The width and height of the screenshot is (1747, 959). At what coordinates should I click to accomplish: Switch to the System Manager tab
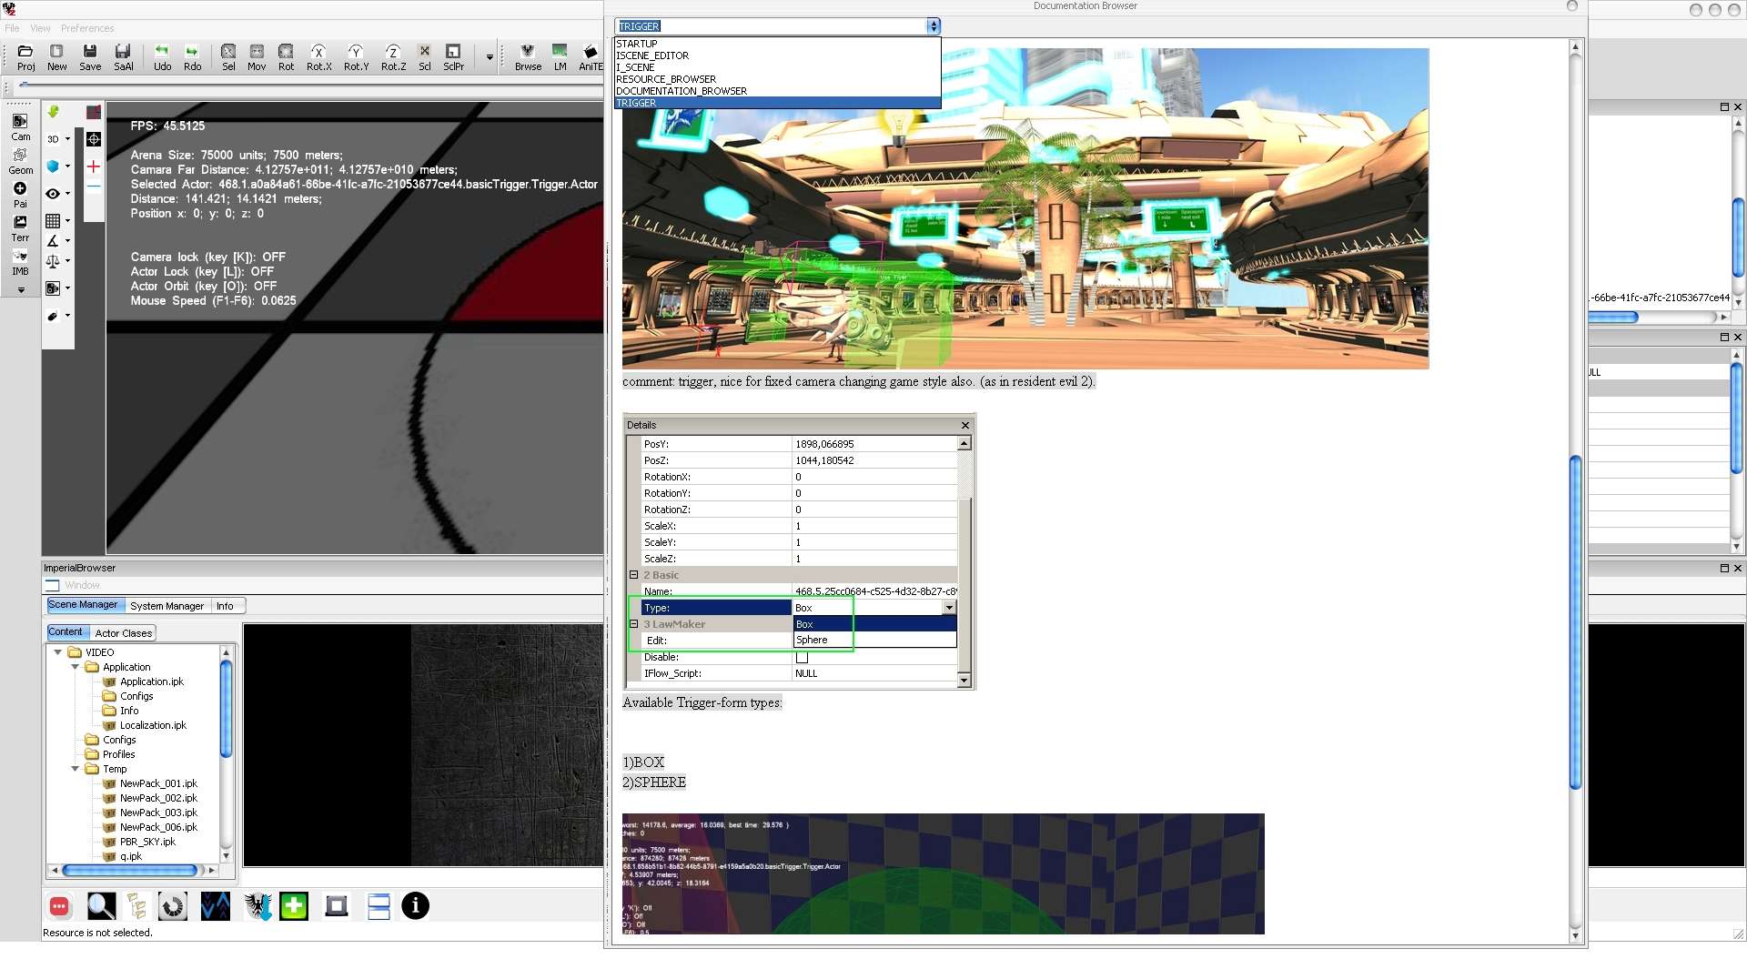click(x=167, y=606)
